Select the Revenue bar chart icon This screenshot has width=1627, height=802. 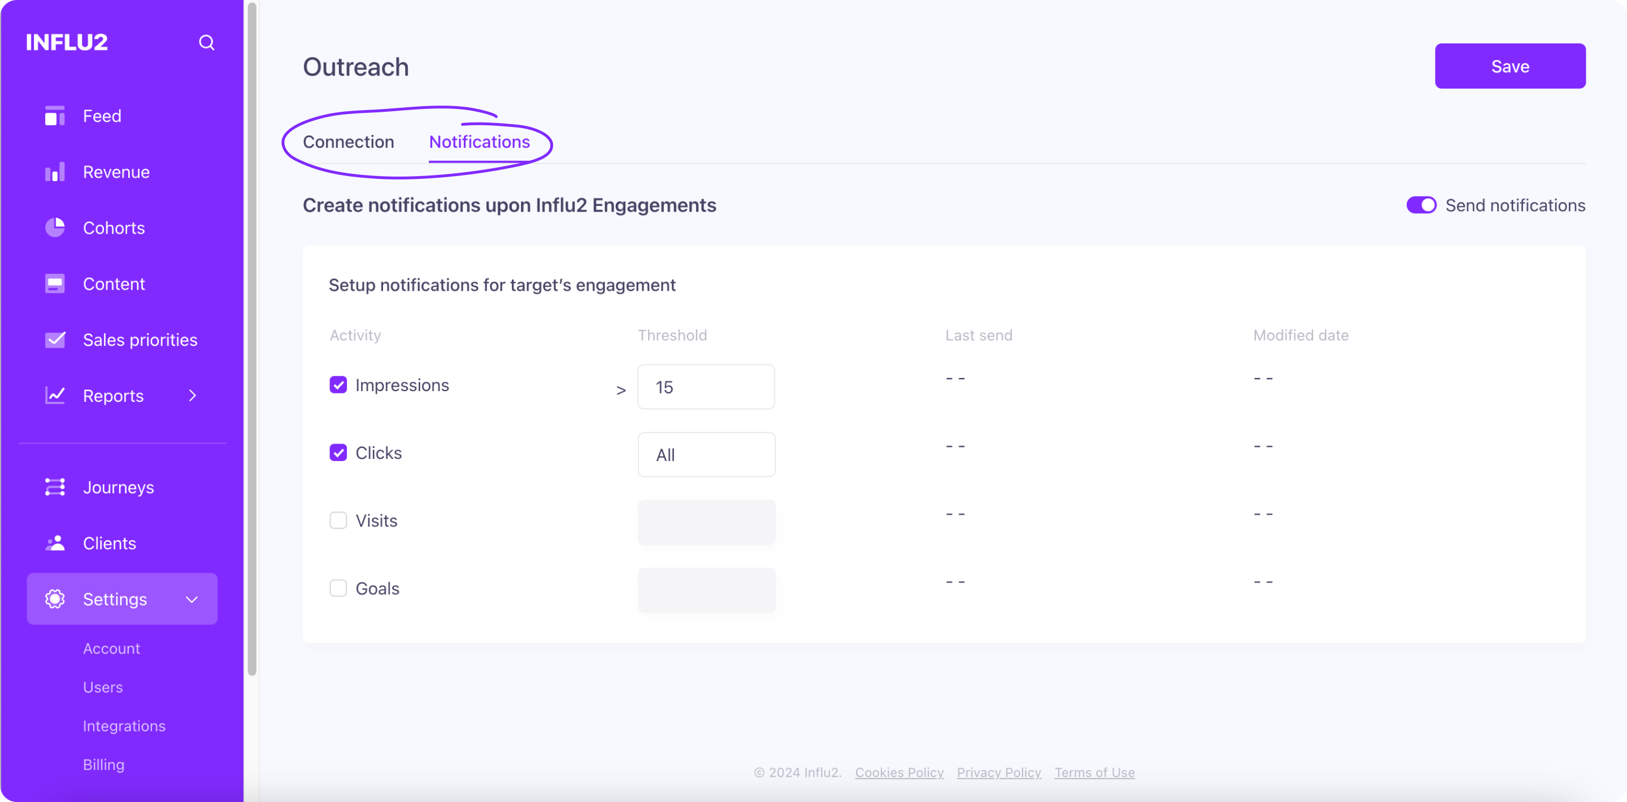[x=55, y=172]
